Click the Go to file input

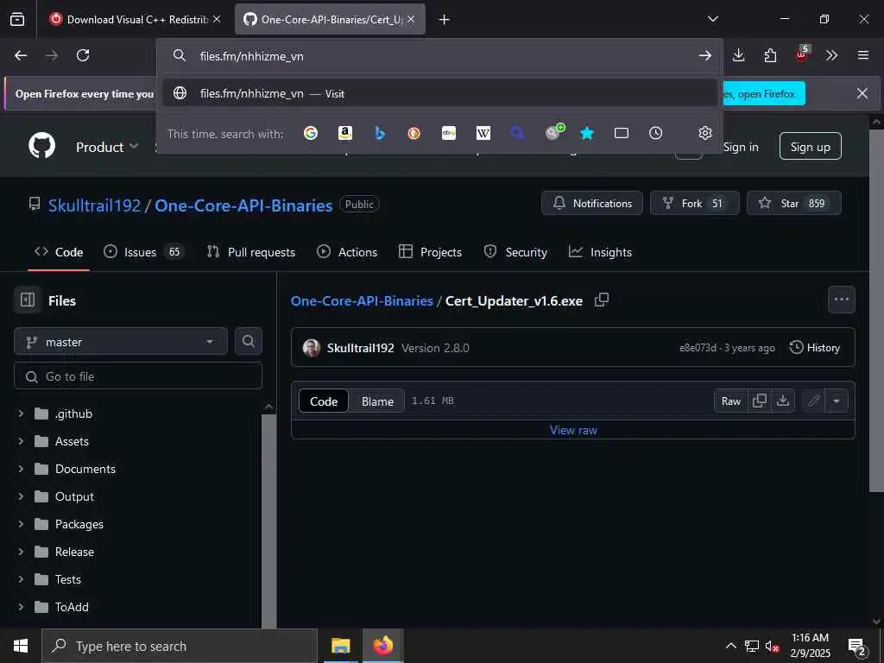pos(138,376)
